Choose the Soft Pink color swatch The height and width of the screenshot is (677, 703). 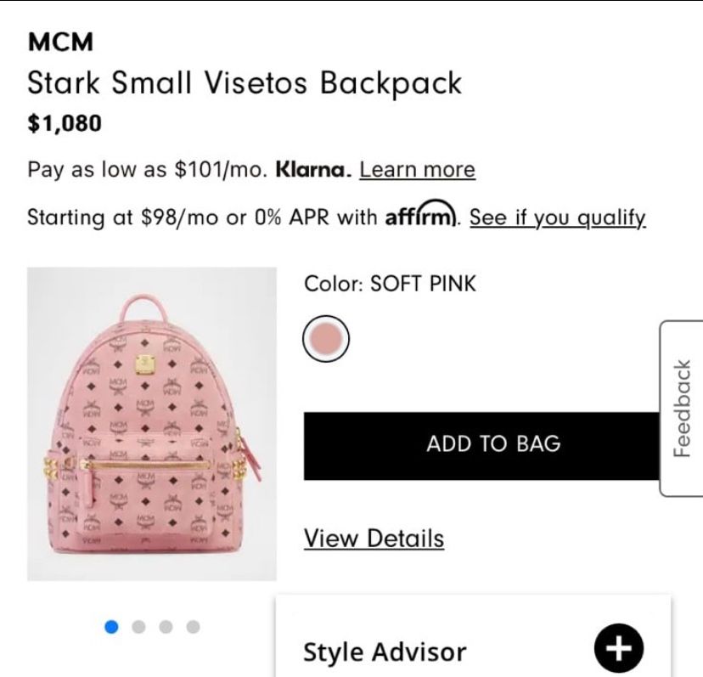(326, 340)
